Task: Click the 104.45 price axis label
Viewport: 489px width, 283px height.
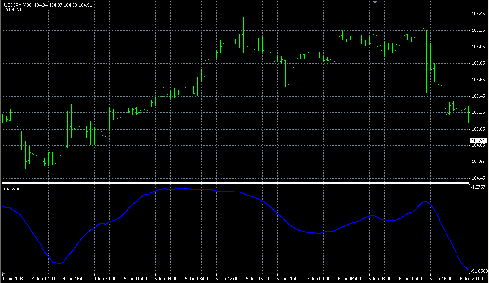Action: (x=478, y=178)
